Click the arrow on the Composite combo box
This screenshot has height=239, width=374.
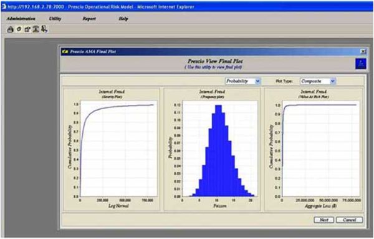coord(332,81)
